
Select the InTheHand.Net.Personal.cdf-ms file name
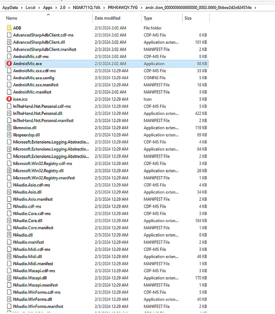click(42, 106)
